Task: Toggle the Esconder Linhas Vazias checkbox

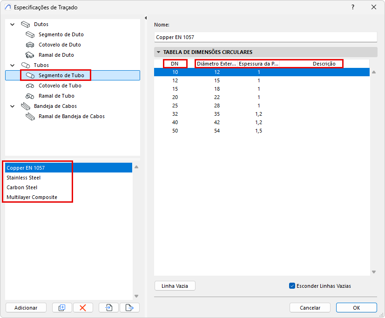Action: pyautogui.click(x=292, y=286)
